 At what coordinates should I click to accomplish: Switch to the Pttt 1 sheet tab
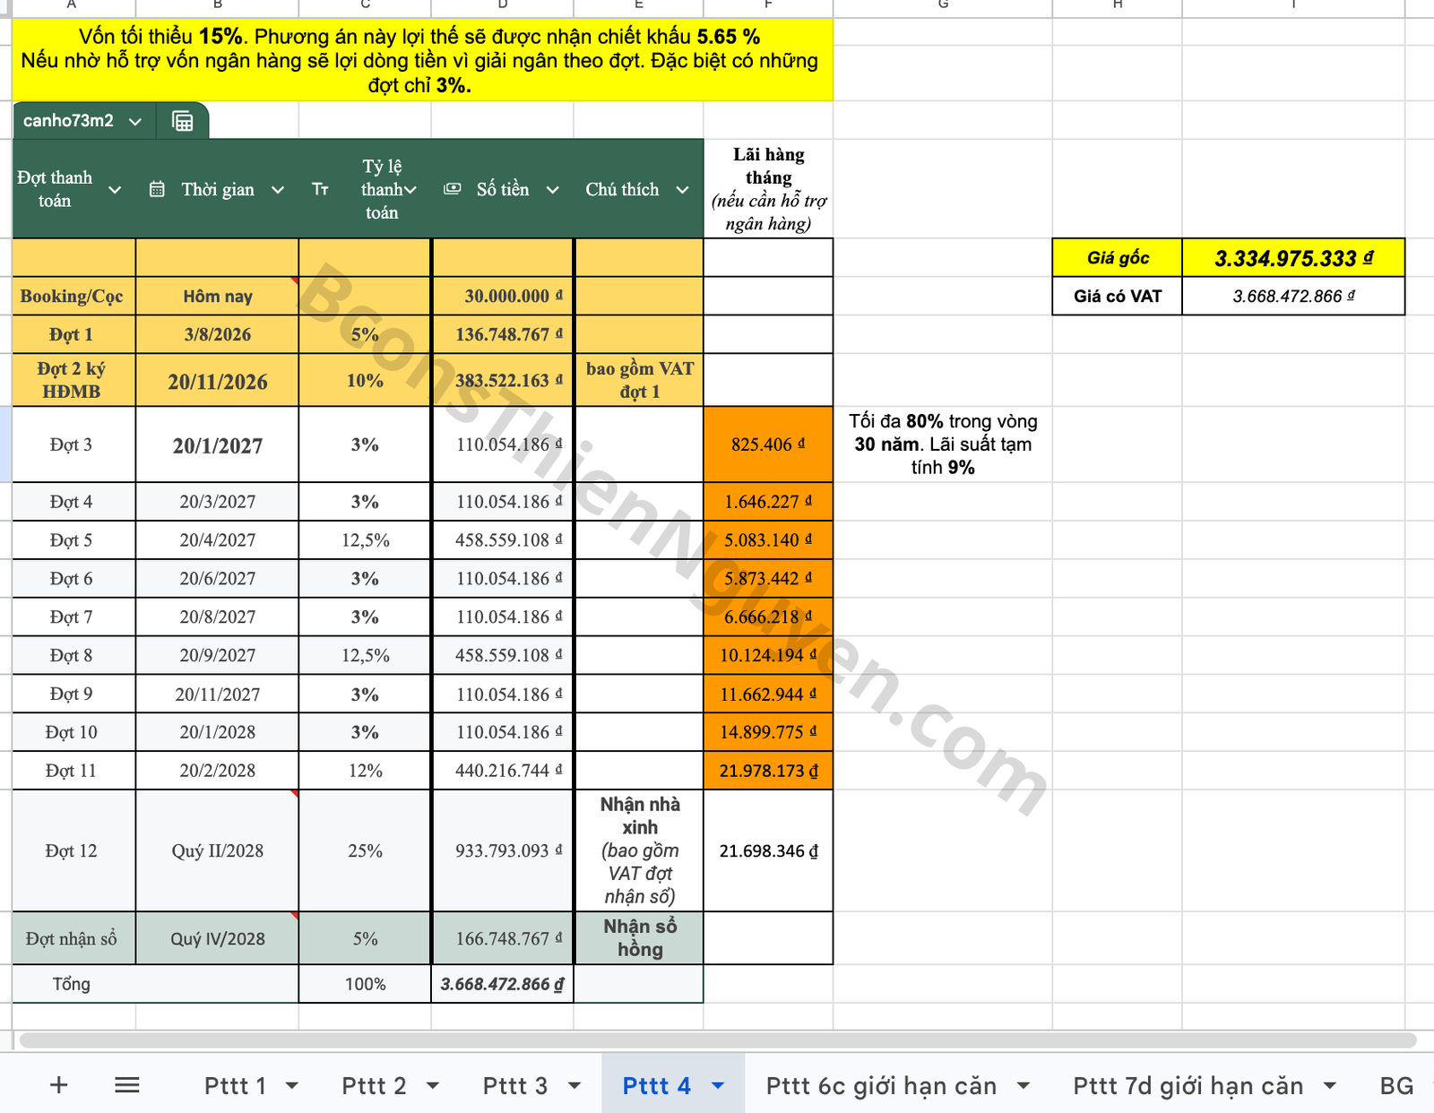[x=235, y=1085]
